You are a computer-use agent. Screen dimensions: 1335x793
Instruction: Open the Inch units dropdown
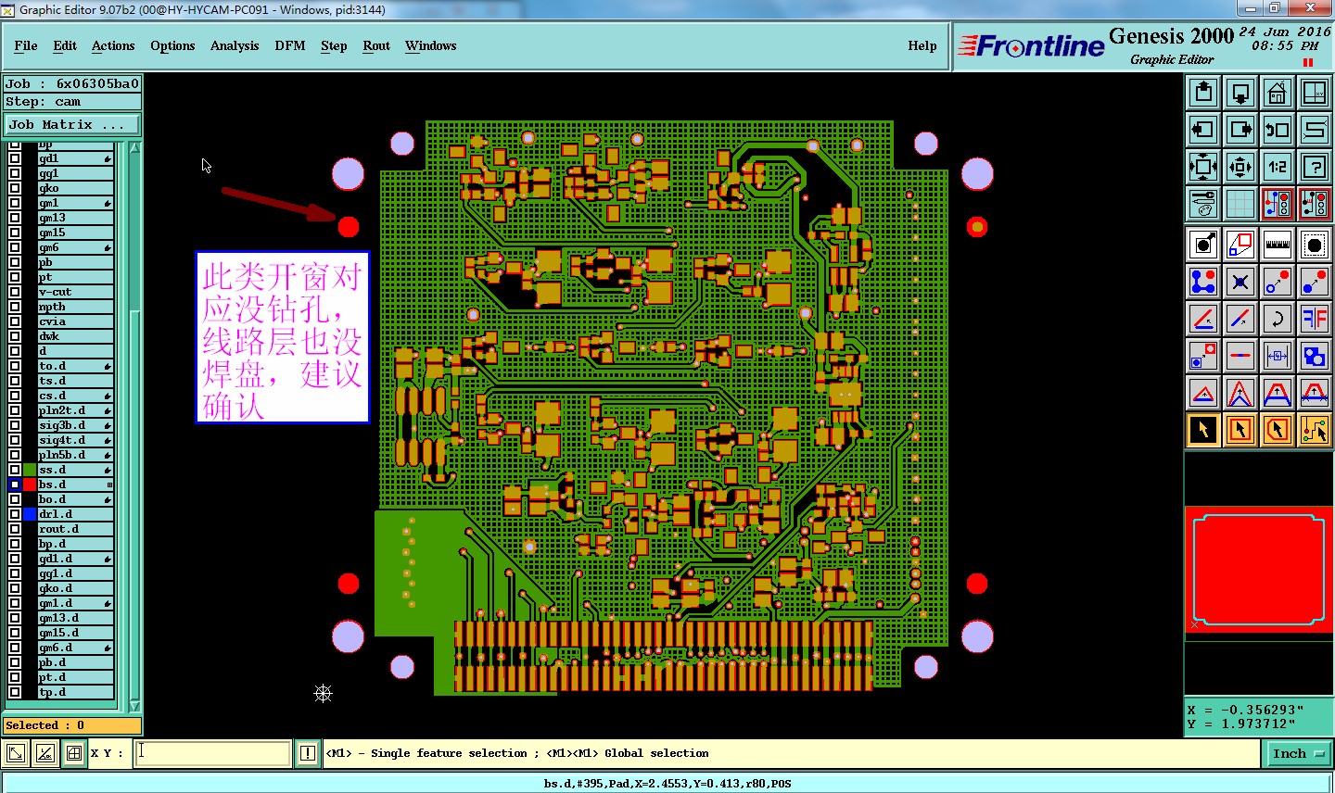[x=1297, y=754]
